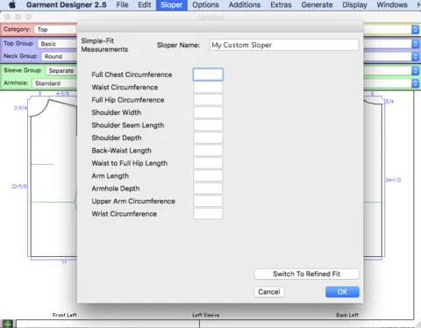Viewport: 421px width, 328px height.
Task: Open the Sloper menu
Action: pos(172,5)
